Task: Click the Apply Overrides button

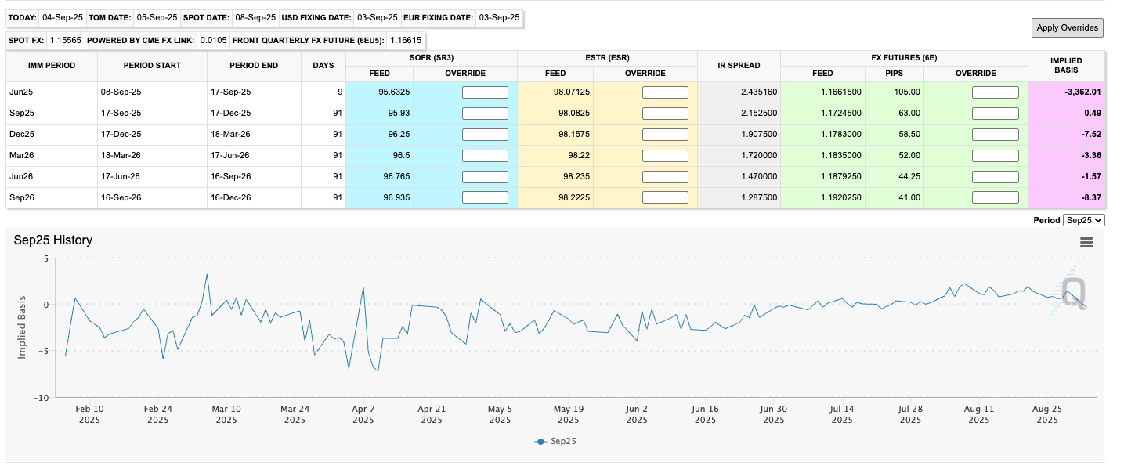Action: tap(1068, 27)
